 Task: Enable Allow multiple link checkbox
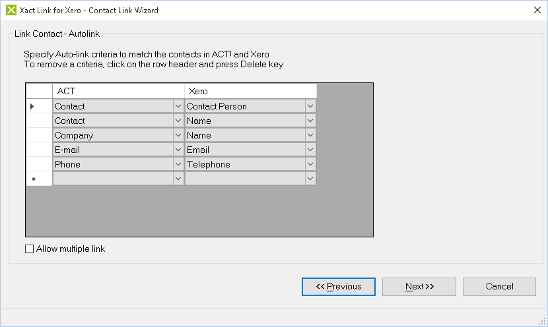tap(29, 249)
